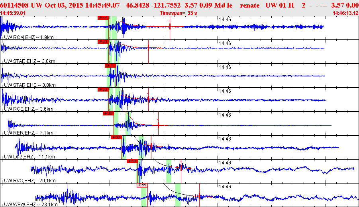Click the start time 14:45:39.81
The image size is (359, 207).
(x=14, y=13)
